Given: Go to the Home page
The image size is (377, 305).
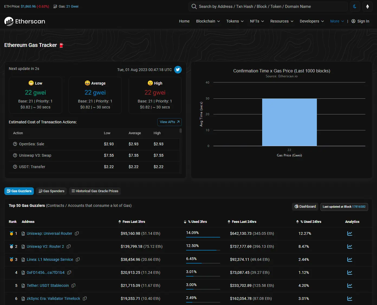Looking at the screenshot, I should pos(184,21).
